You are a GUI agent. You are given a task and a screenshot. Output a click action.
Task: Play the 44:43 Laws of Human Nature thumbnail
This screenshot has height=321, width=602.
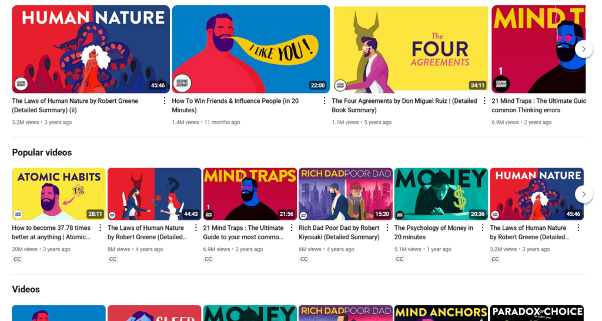[155, 194]
